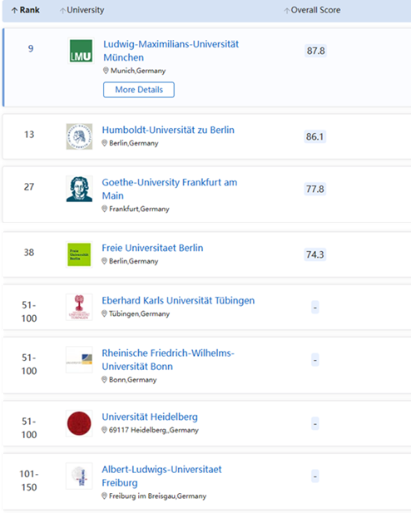This screenshot has height=513, width=411.
Task: Click the Humboldt-Universität logo thumbnail
Action: [79, 136]
